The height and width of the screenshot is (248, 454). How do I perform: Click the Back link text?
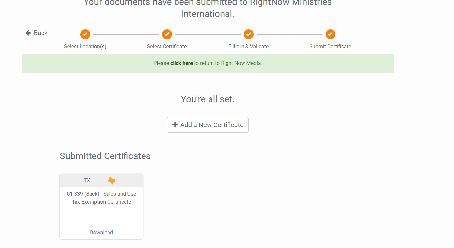click(41, 33)
